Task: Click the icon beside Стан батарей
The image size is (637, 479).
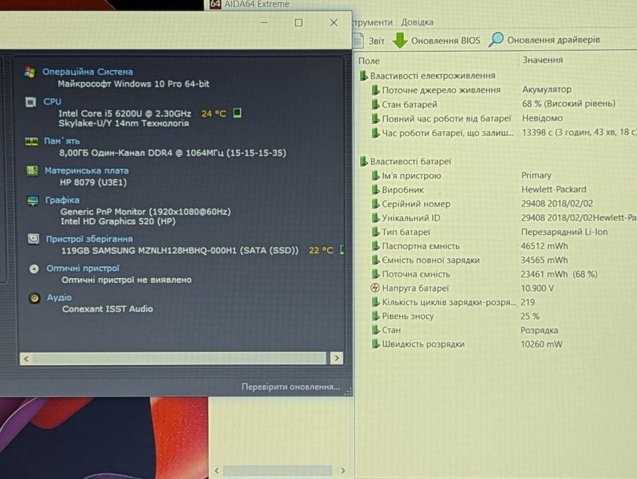Action: coord(376,105)
